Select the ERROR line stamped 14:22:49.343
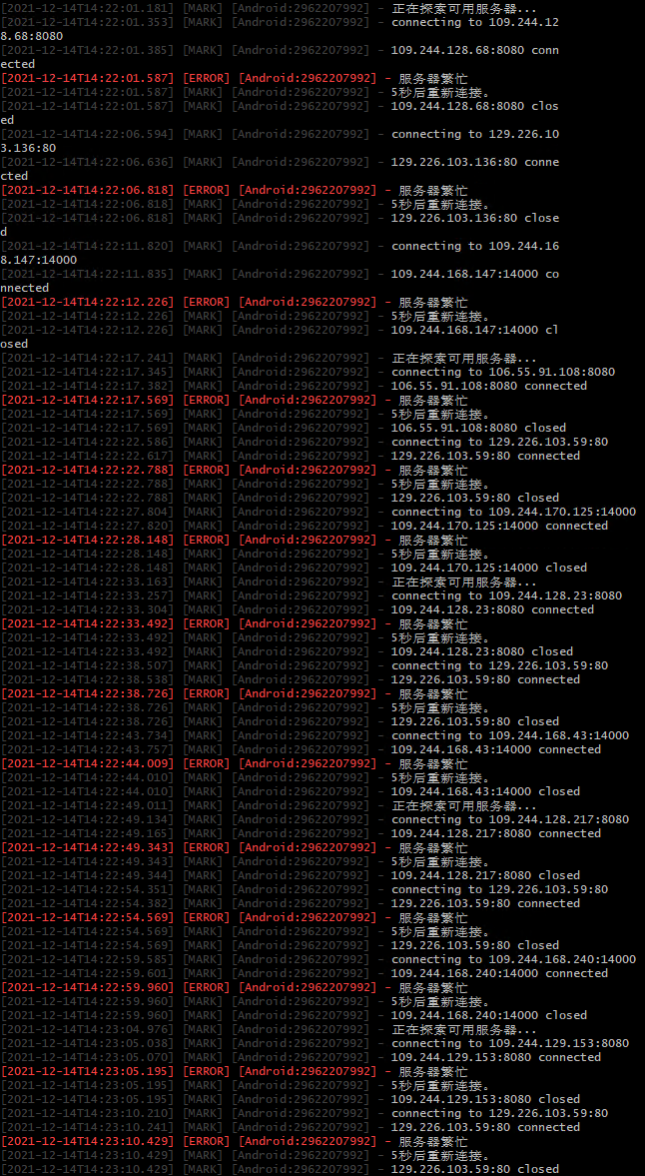Image resolution: width=645 pixels, height=1176 pixels. pos(235,847)
